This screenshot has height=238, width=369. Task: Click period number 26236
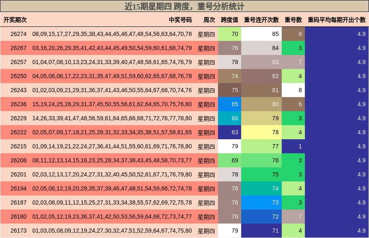click(x=19, y=104)
